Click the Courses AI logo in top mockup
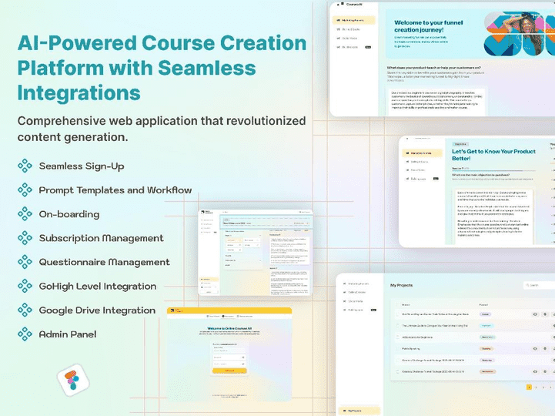The width and height of the screenshot is (555, 416). [349, 5]
